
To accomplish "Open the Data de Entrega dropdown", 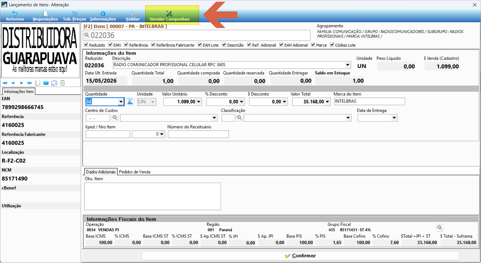I will click(394, 118).
